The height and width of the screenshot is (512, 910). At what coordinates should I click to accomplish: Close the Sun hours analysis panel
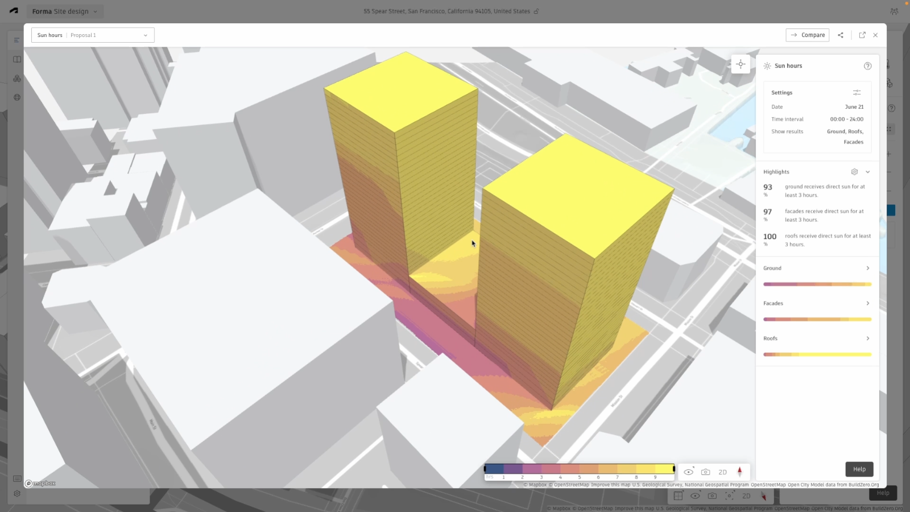(875, 35)
